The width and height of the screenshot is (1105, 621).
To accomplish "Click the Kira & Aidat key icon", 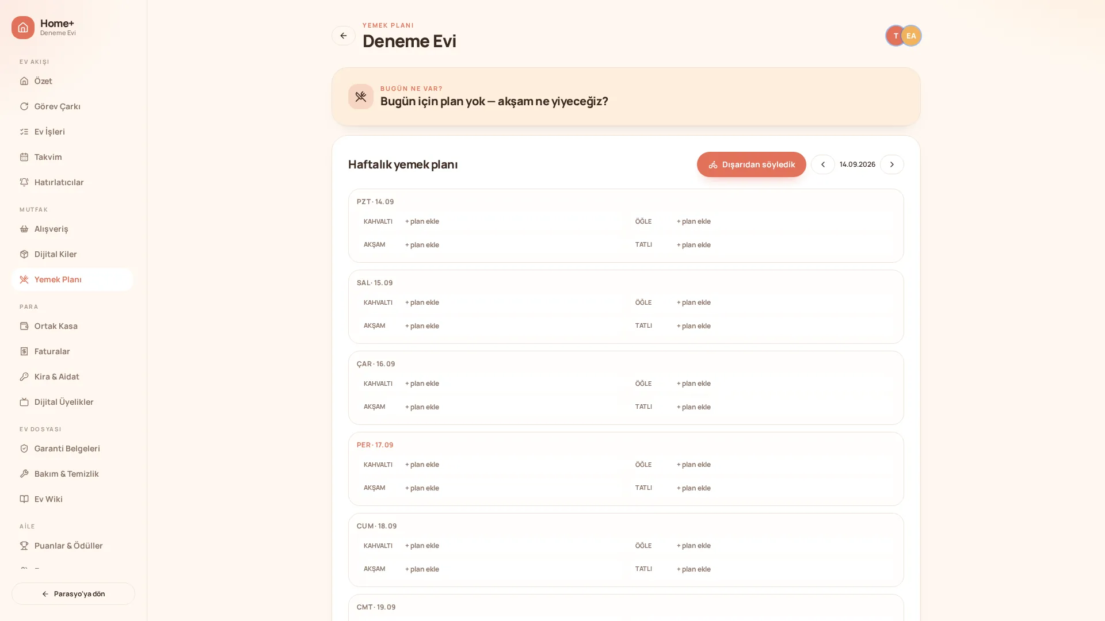I will click(x=24, y=377).
